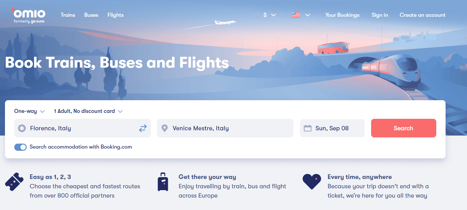Screen dimensions: 467x210
Task: Click Create an account
Action: pyautogui.click(x=422, y=15)
